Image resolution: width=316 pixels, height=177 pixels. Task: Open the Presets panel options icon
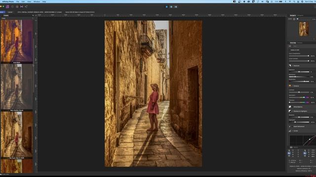[33, 15]
